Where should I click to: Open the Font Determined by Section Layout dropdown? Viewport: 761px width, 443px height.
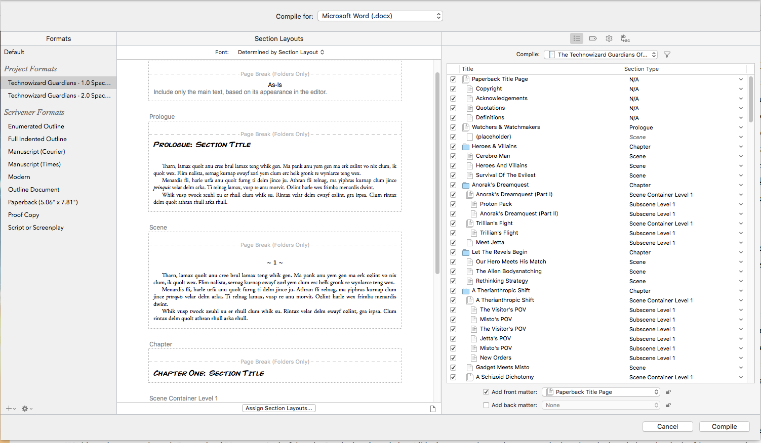[x=281, y=52]
